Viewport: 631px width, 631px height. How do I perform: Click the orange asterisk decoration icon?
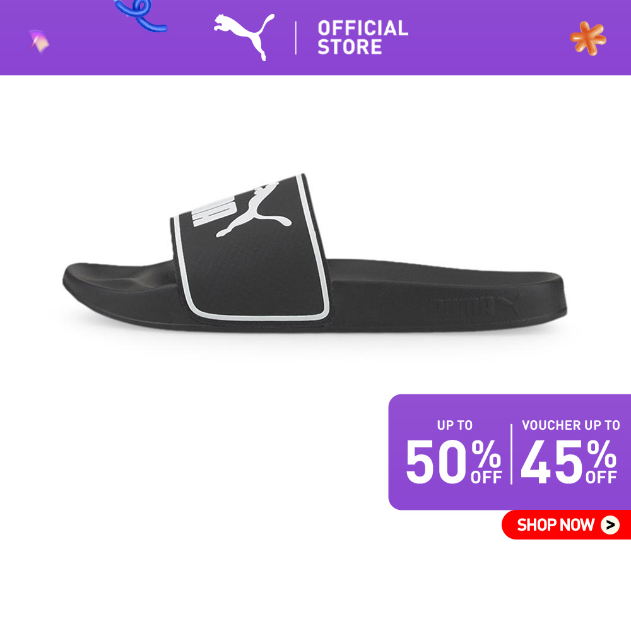(x=588, y=38)
